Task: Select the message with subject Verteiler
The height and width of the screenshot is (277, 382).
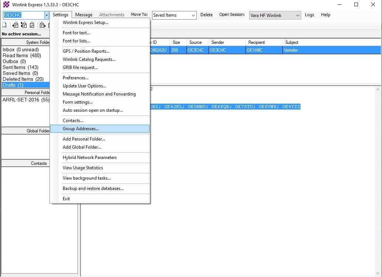Action: click(265, 50)
